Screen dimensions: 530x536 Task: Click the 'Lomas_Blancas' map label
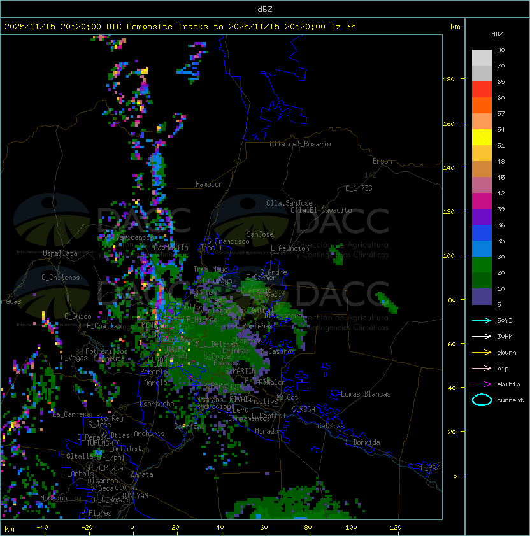[366, 394]
